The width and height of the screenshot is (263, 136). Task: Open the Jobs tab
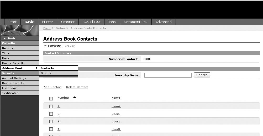tap(112, 22)
